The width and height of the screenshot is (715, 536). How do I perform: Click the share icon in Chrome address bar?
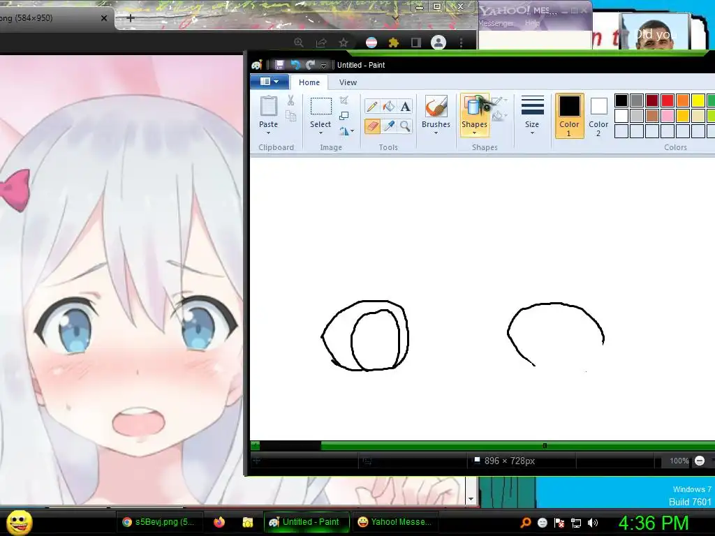321,43
